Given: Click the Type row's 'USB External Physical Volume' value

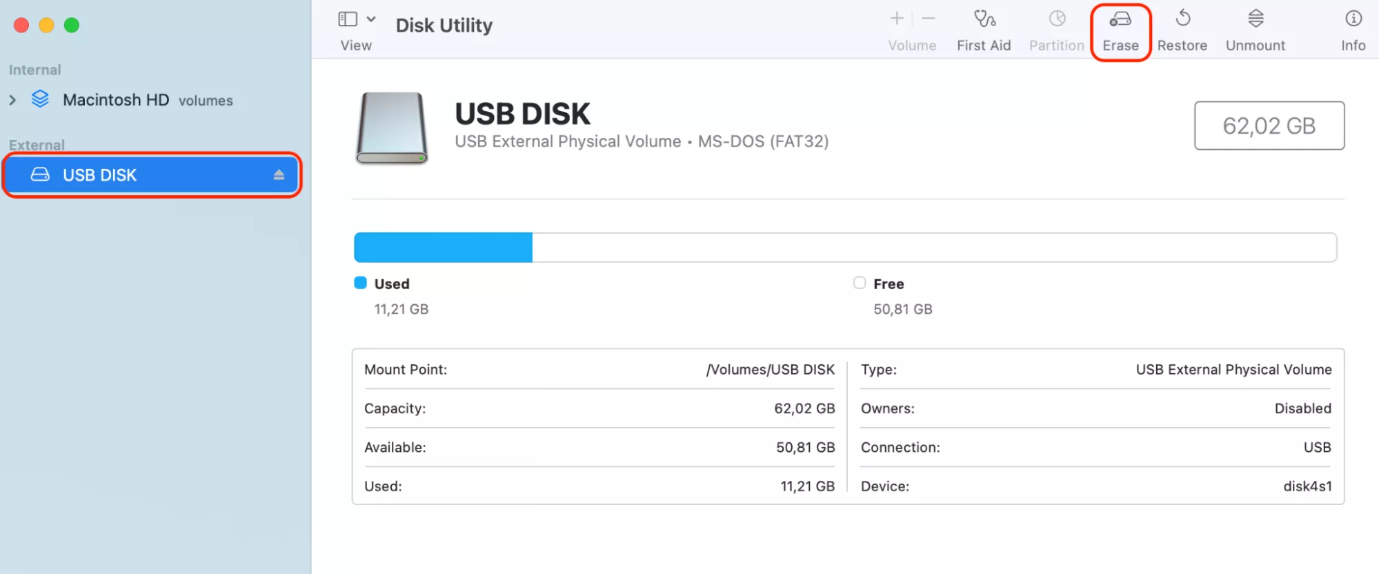Looking at the screenshot, I should pos(1233,370).
